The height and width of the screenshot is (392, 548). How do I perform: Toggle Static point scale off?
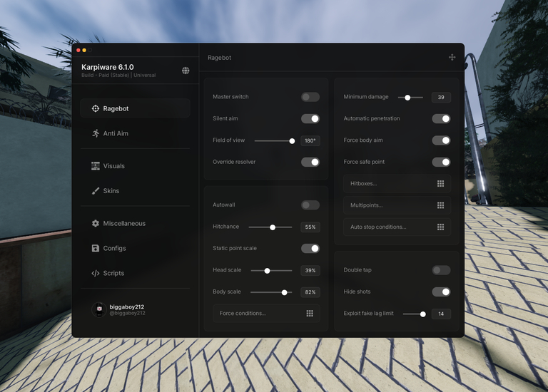[310, 248]
